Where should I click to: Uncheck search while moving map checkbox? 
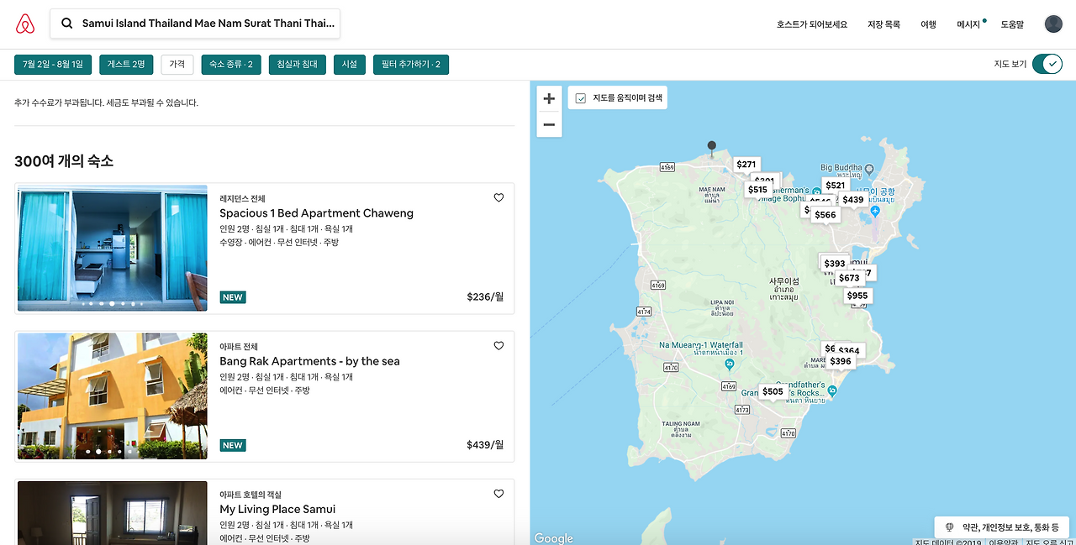click(580, 98)
